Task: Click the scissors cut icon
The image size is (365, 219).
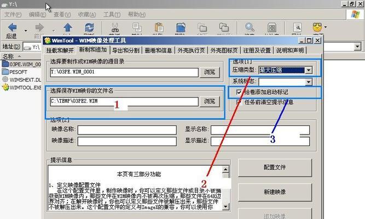Action: tap(115, 28)
